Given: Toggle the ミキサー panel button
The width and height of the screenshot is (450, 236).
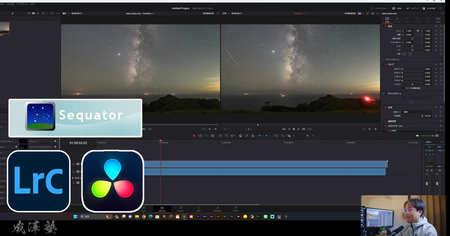Looking at the screenshot, I should [x=397, y=8].
